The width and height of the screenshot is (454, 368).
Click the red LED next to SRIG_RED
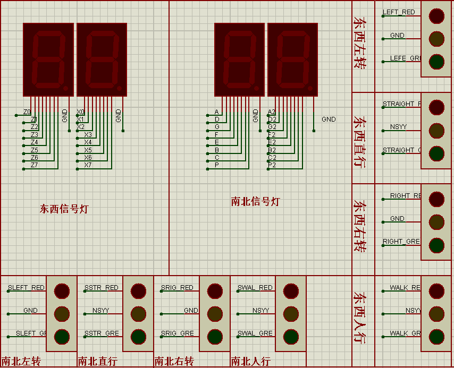215,291
